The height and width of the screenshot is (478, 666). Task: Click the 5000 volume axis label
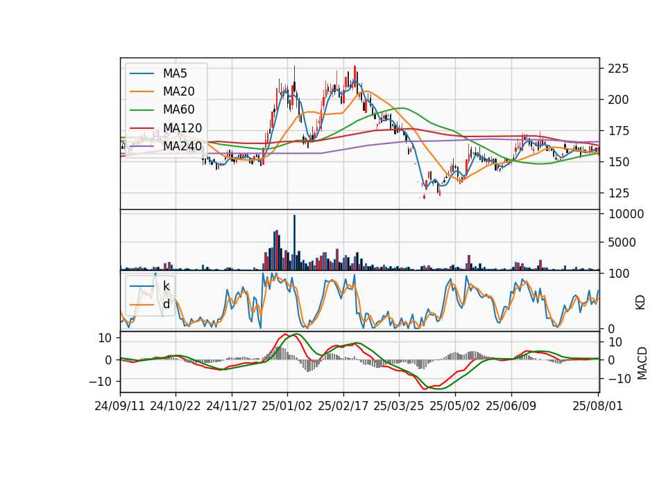tap(622, 242)
